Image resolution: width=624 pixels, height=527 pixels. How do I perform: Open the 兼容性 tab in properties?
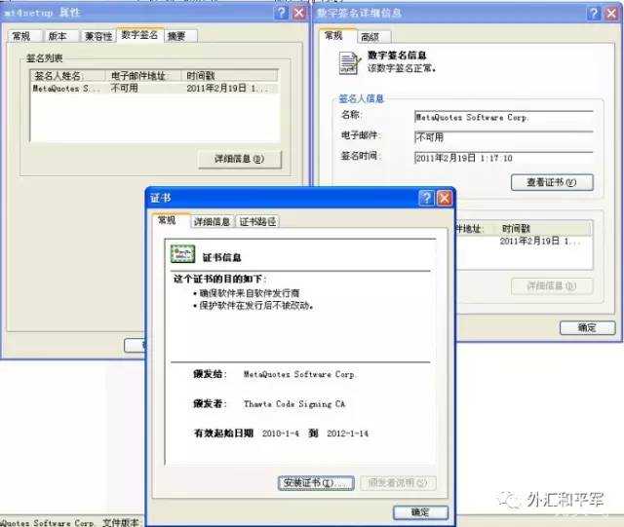[x=97, y=36]
